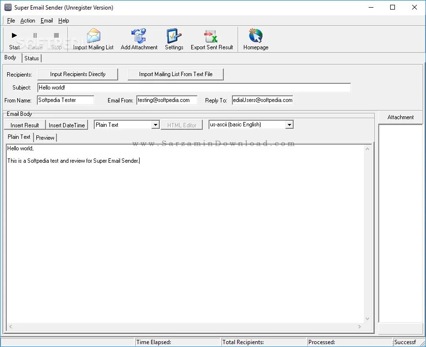426x347 pixels.
Task: Click the Email From input field
Action: (167, 100)
